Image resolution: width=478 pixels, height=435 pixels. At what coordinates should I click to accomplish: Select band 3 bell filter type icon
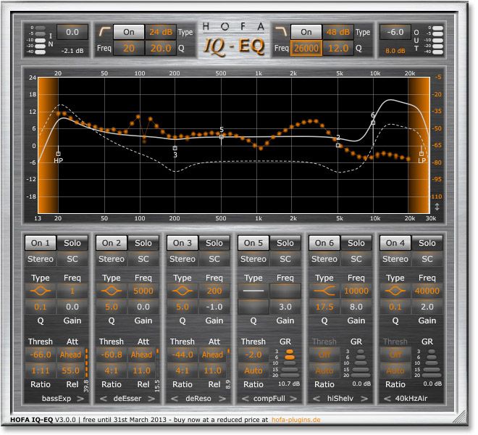coord(183,291)
